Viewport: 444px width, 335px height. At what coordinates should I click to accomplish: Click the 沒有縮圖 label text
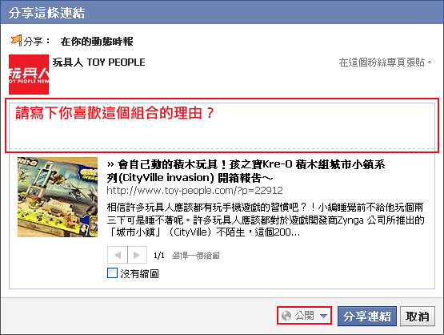coord(139,273)
